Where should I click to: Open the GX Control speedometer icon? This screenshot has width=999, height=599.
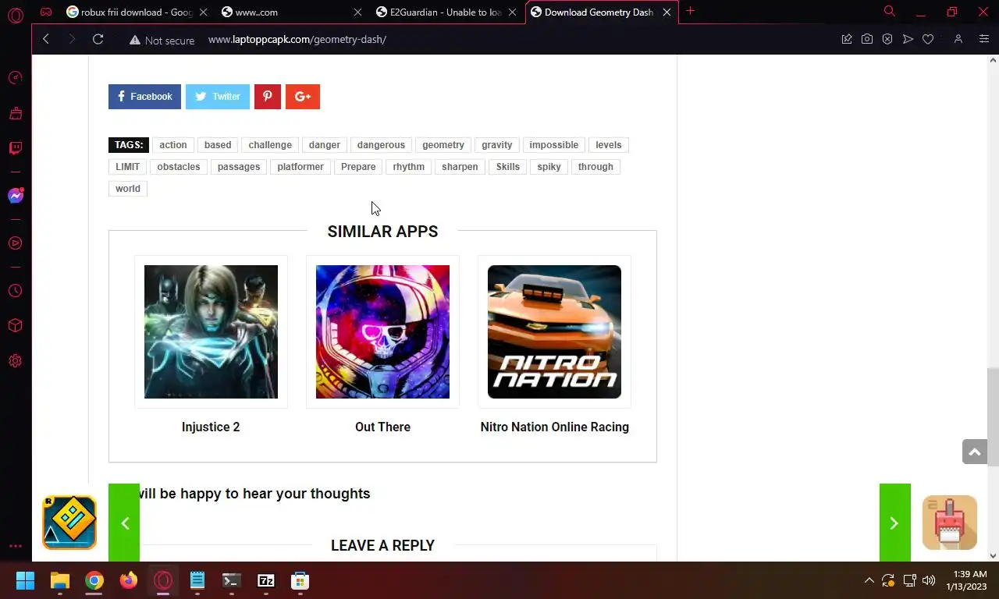[16, 78]
